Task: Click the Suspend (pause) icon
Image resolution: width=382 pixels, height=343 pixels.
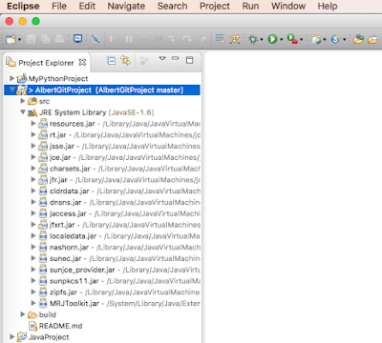Action: pos(129,39)
